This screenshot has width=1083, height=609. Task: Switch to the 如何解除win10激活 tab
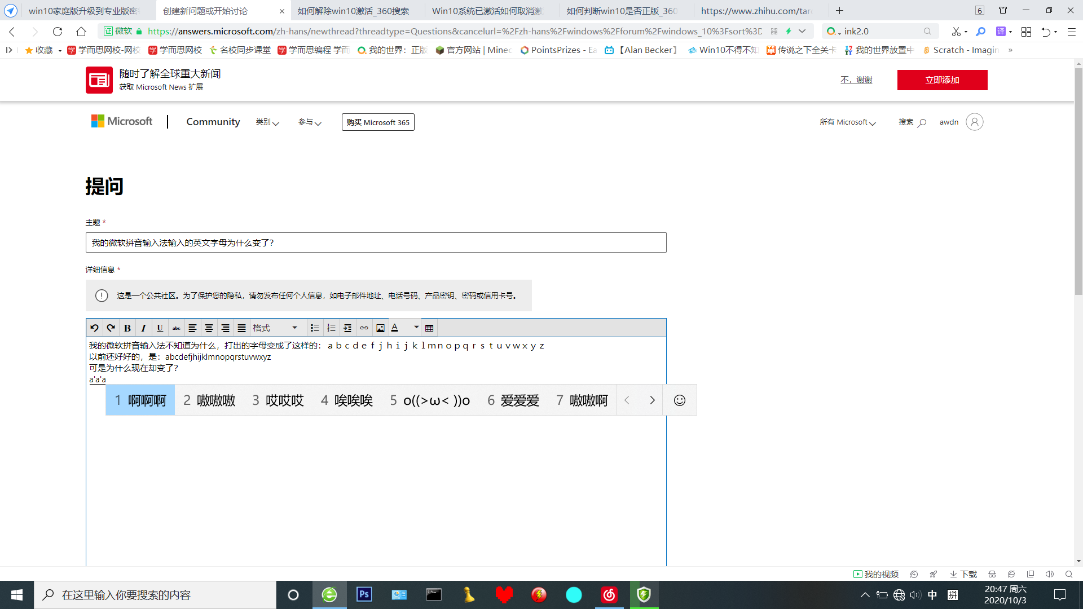(354, 11)
